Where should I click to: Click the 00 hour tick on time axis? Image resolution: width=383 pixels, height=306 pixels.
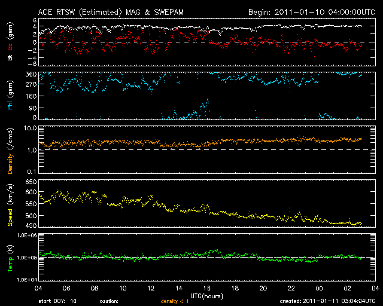(x=319, y=288)
